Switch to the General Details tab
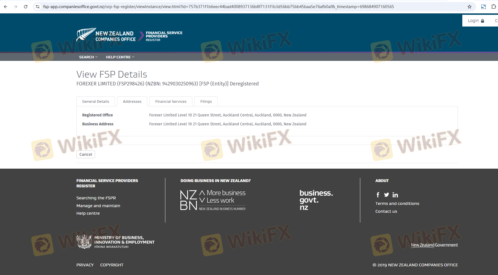Viewport: 498px width, 275px height. tap(96, 102)
